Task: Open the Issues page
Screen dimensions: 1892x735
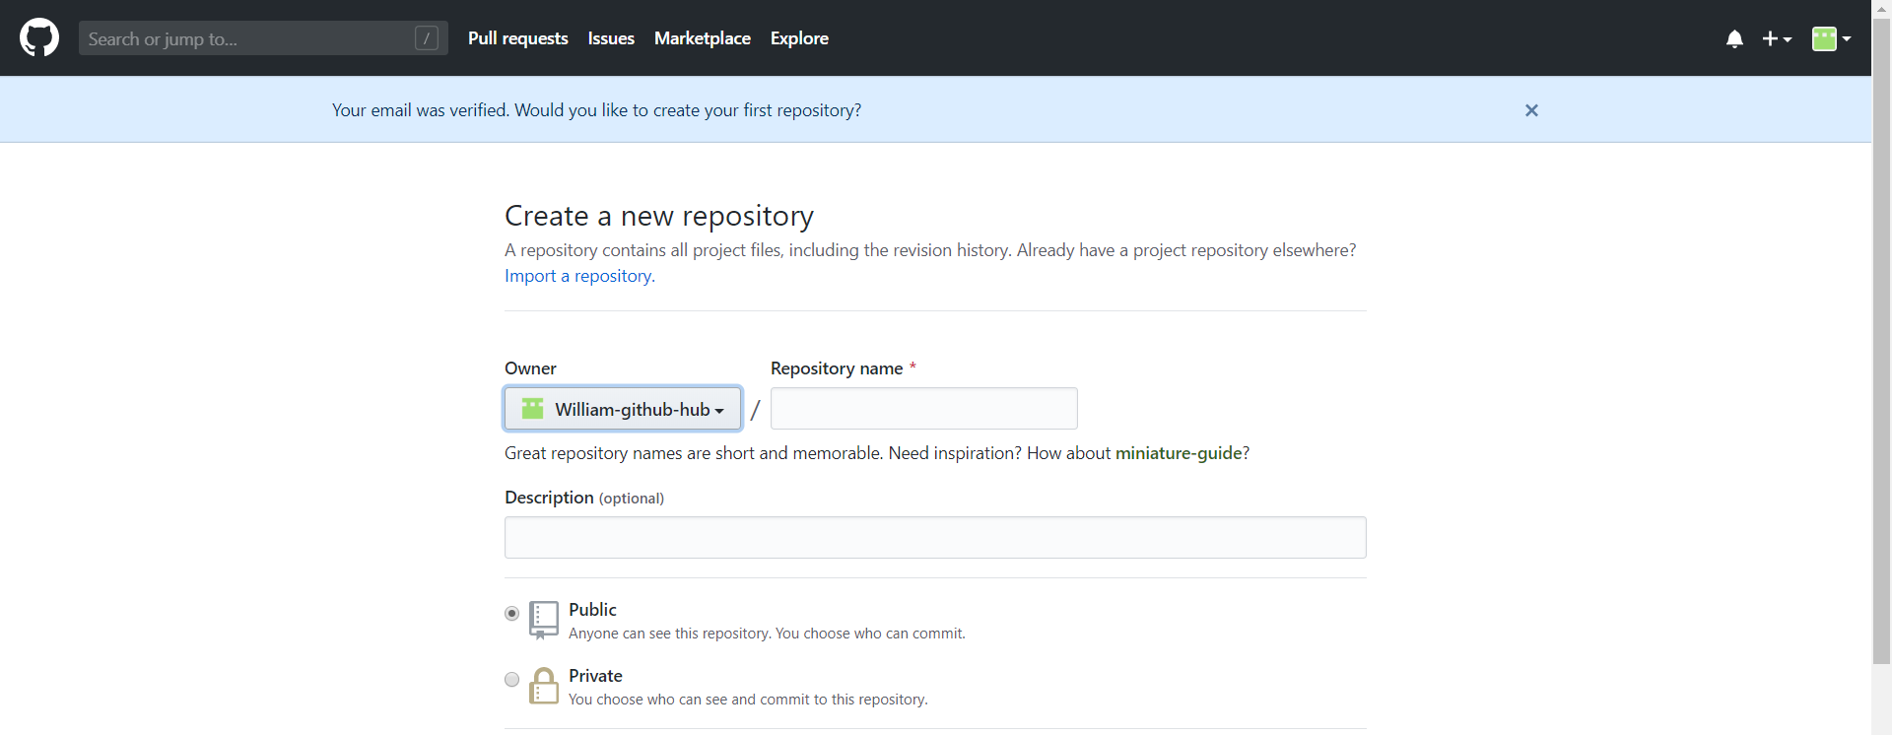Action: click(611, 38)
